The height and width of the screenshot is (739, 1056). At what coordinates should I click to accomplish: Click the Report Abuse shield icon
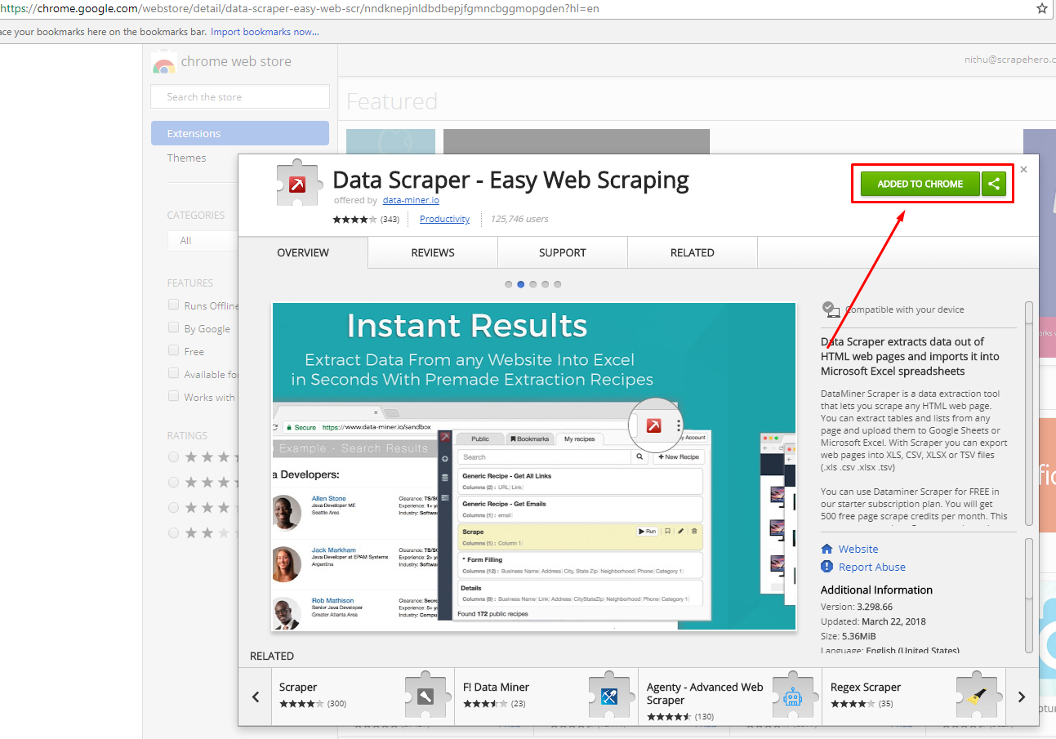(x=827, y=567)
